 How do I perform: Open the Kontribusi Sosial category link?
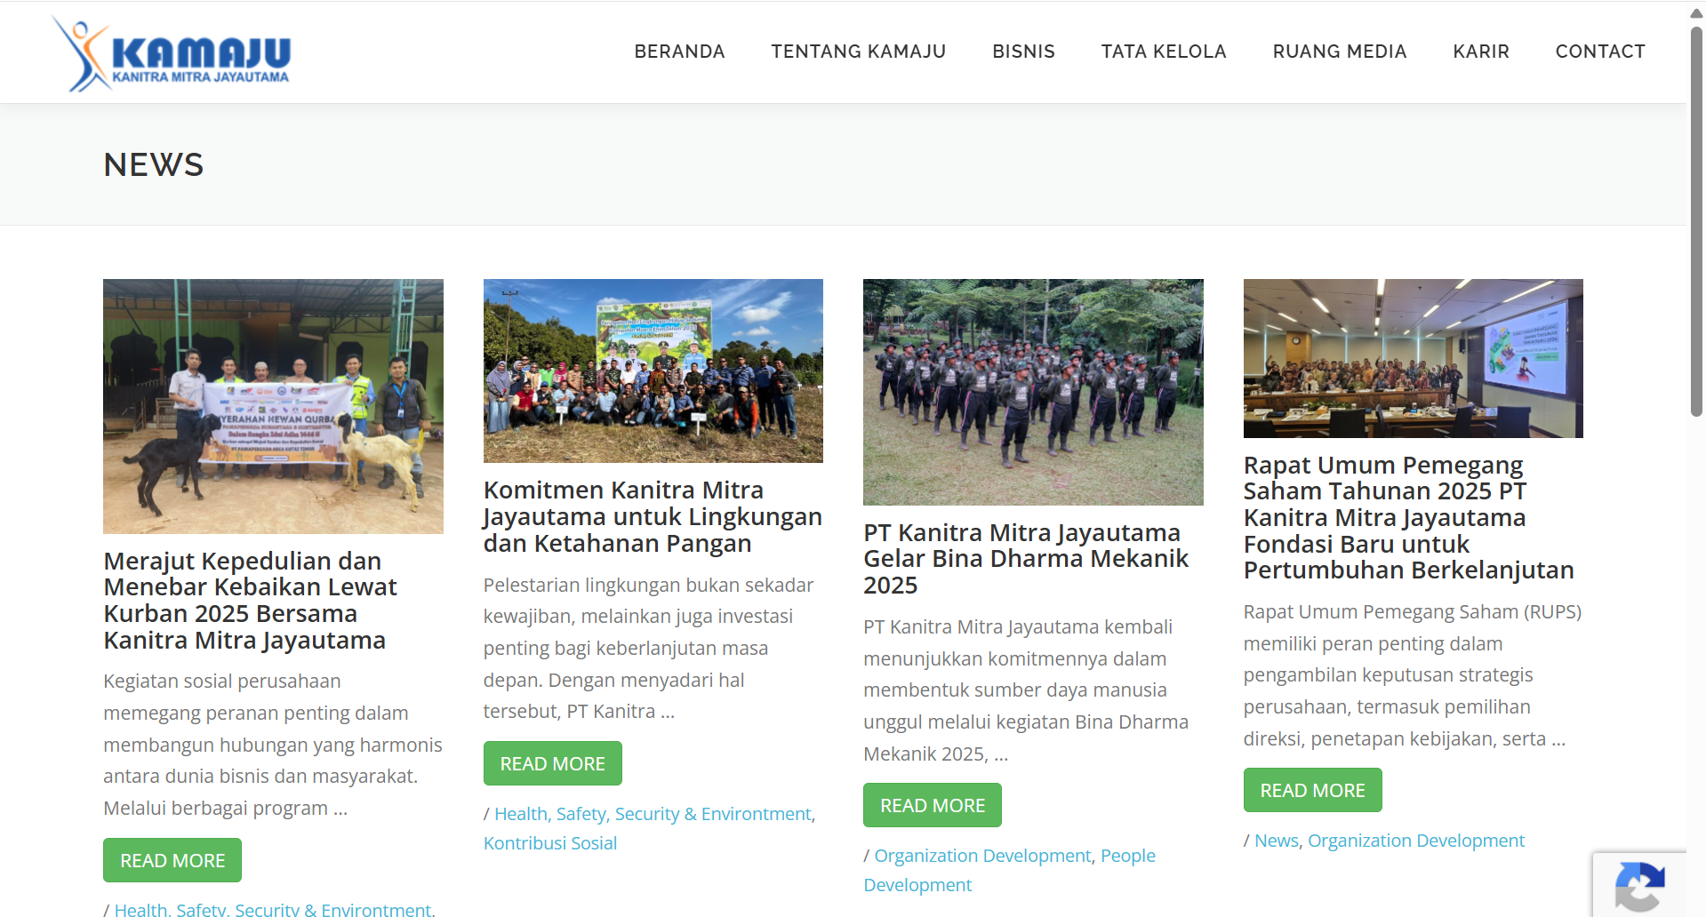click(x=549, y=842)
